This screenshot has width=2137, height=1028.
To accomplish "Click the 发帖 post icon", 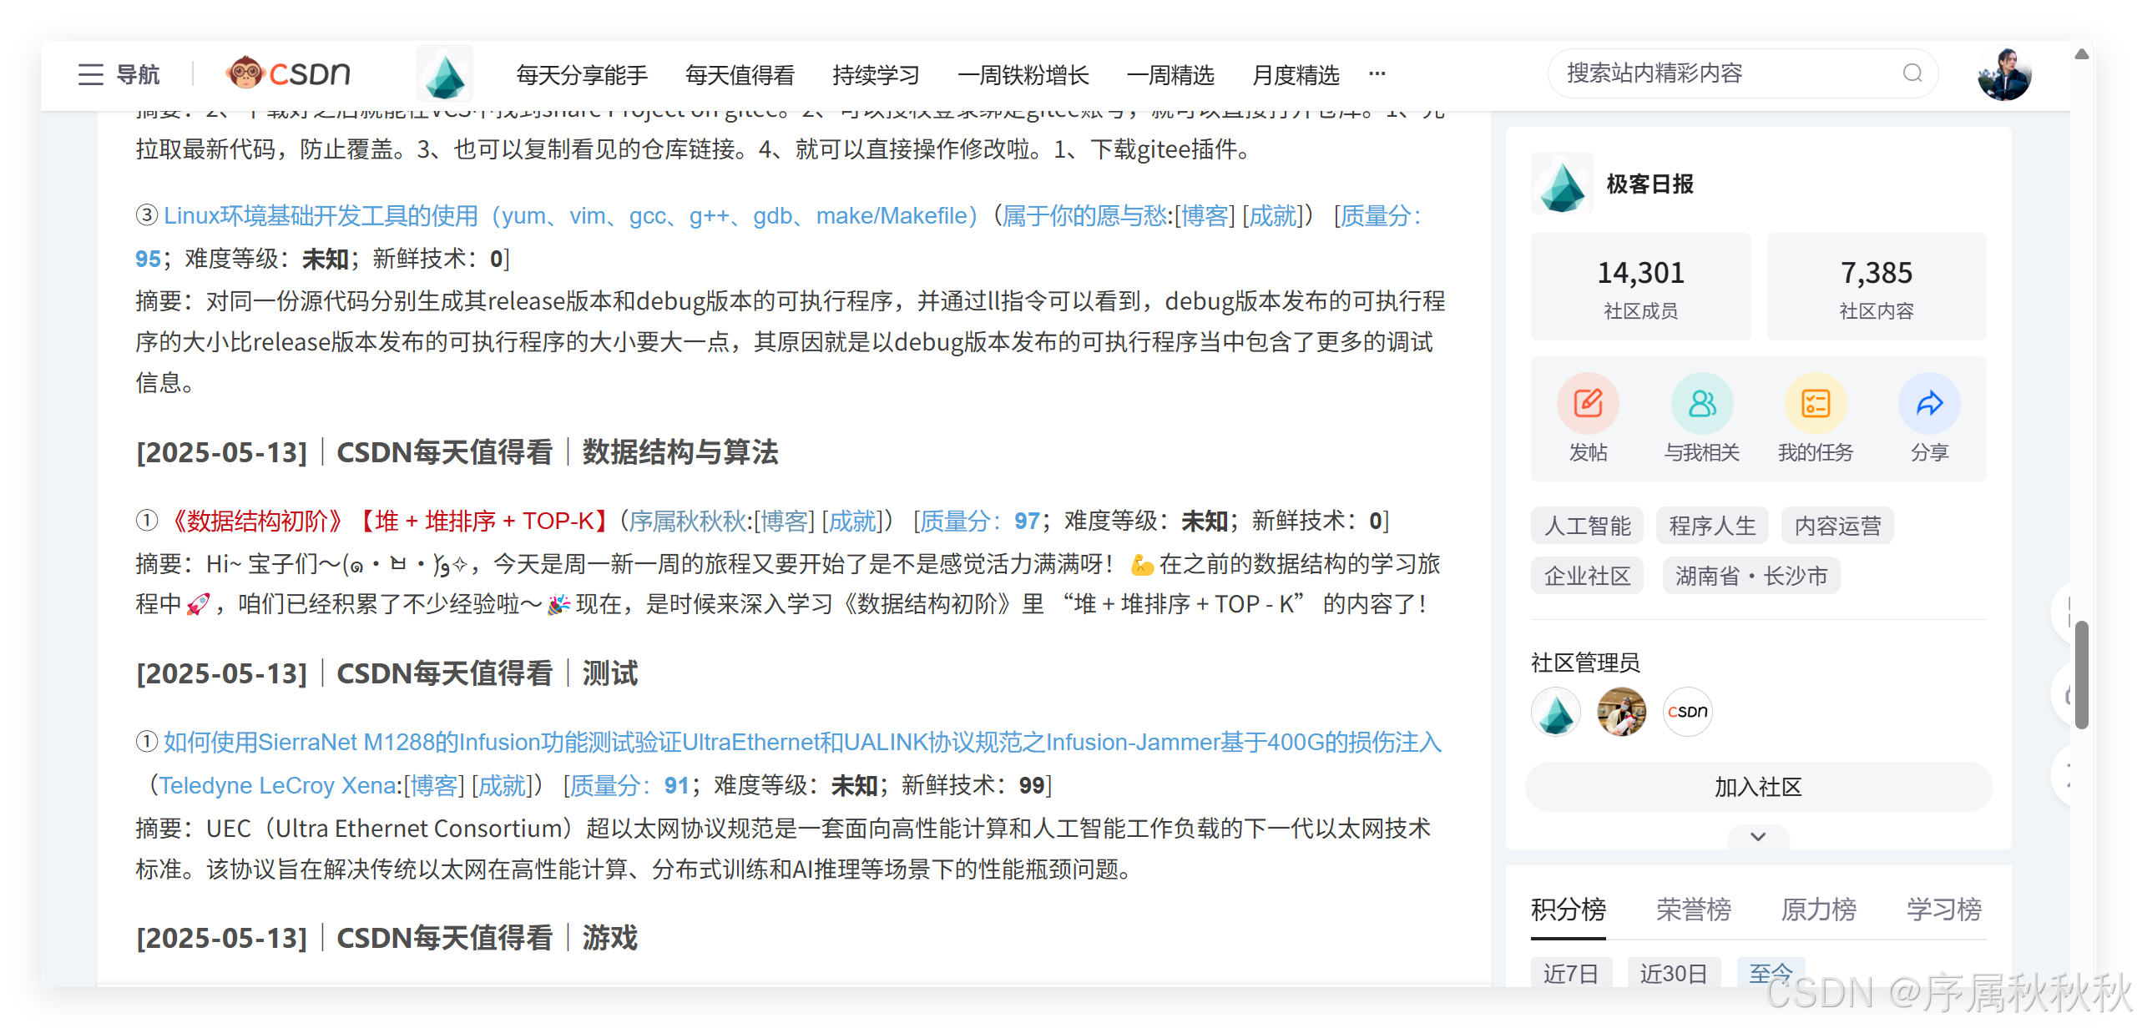I will click(x=1588, y=404).
